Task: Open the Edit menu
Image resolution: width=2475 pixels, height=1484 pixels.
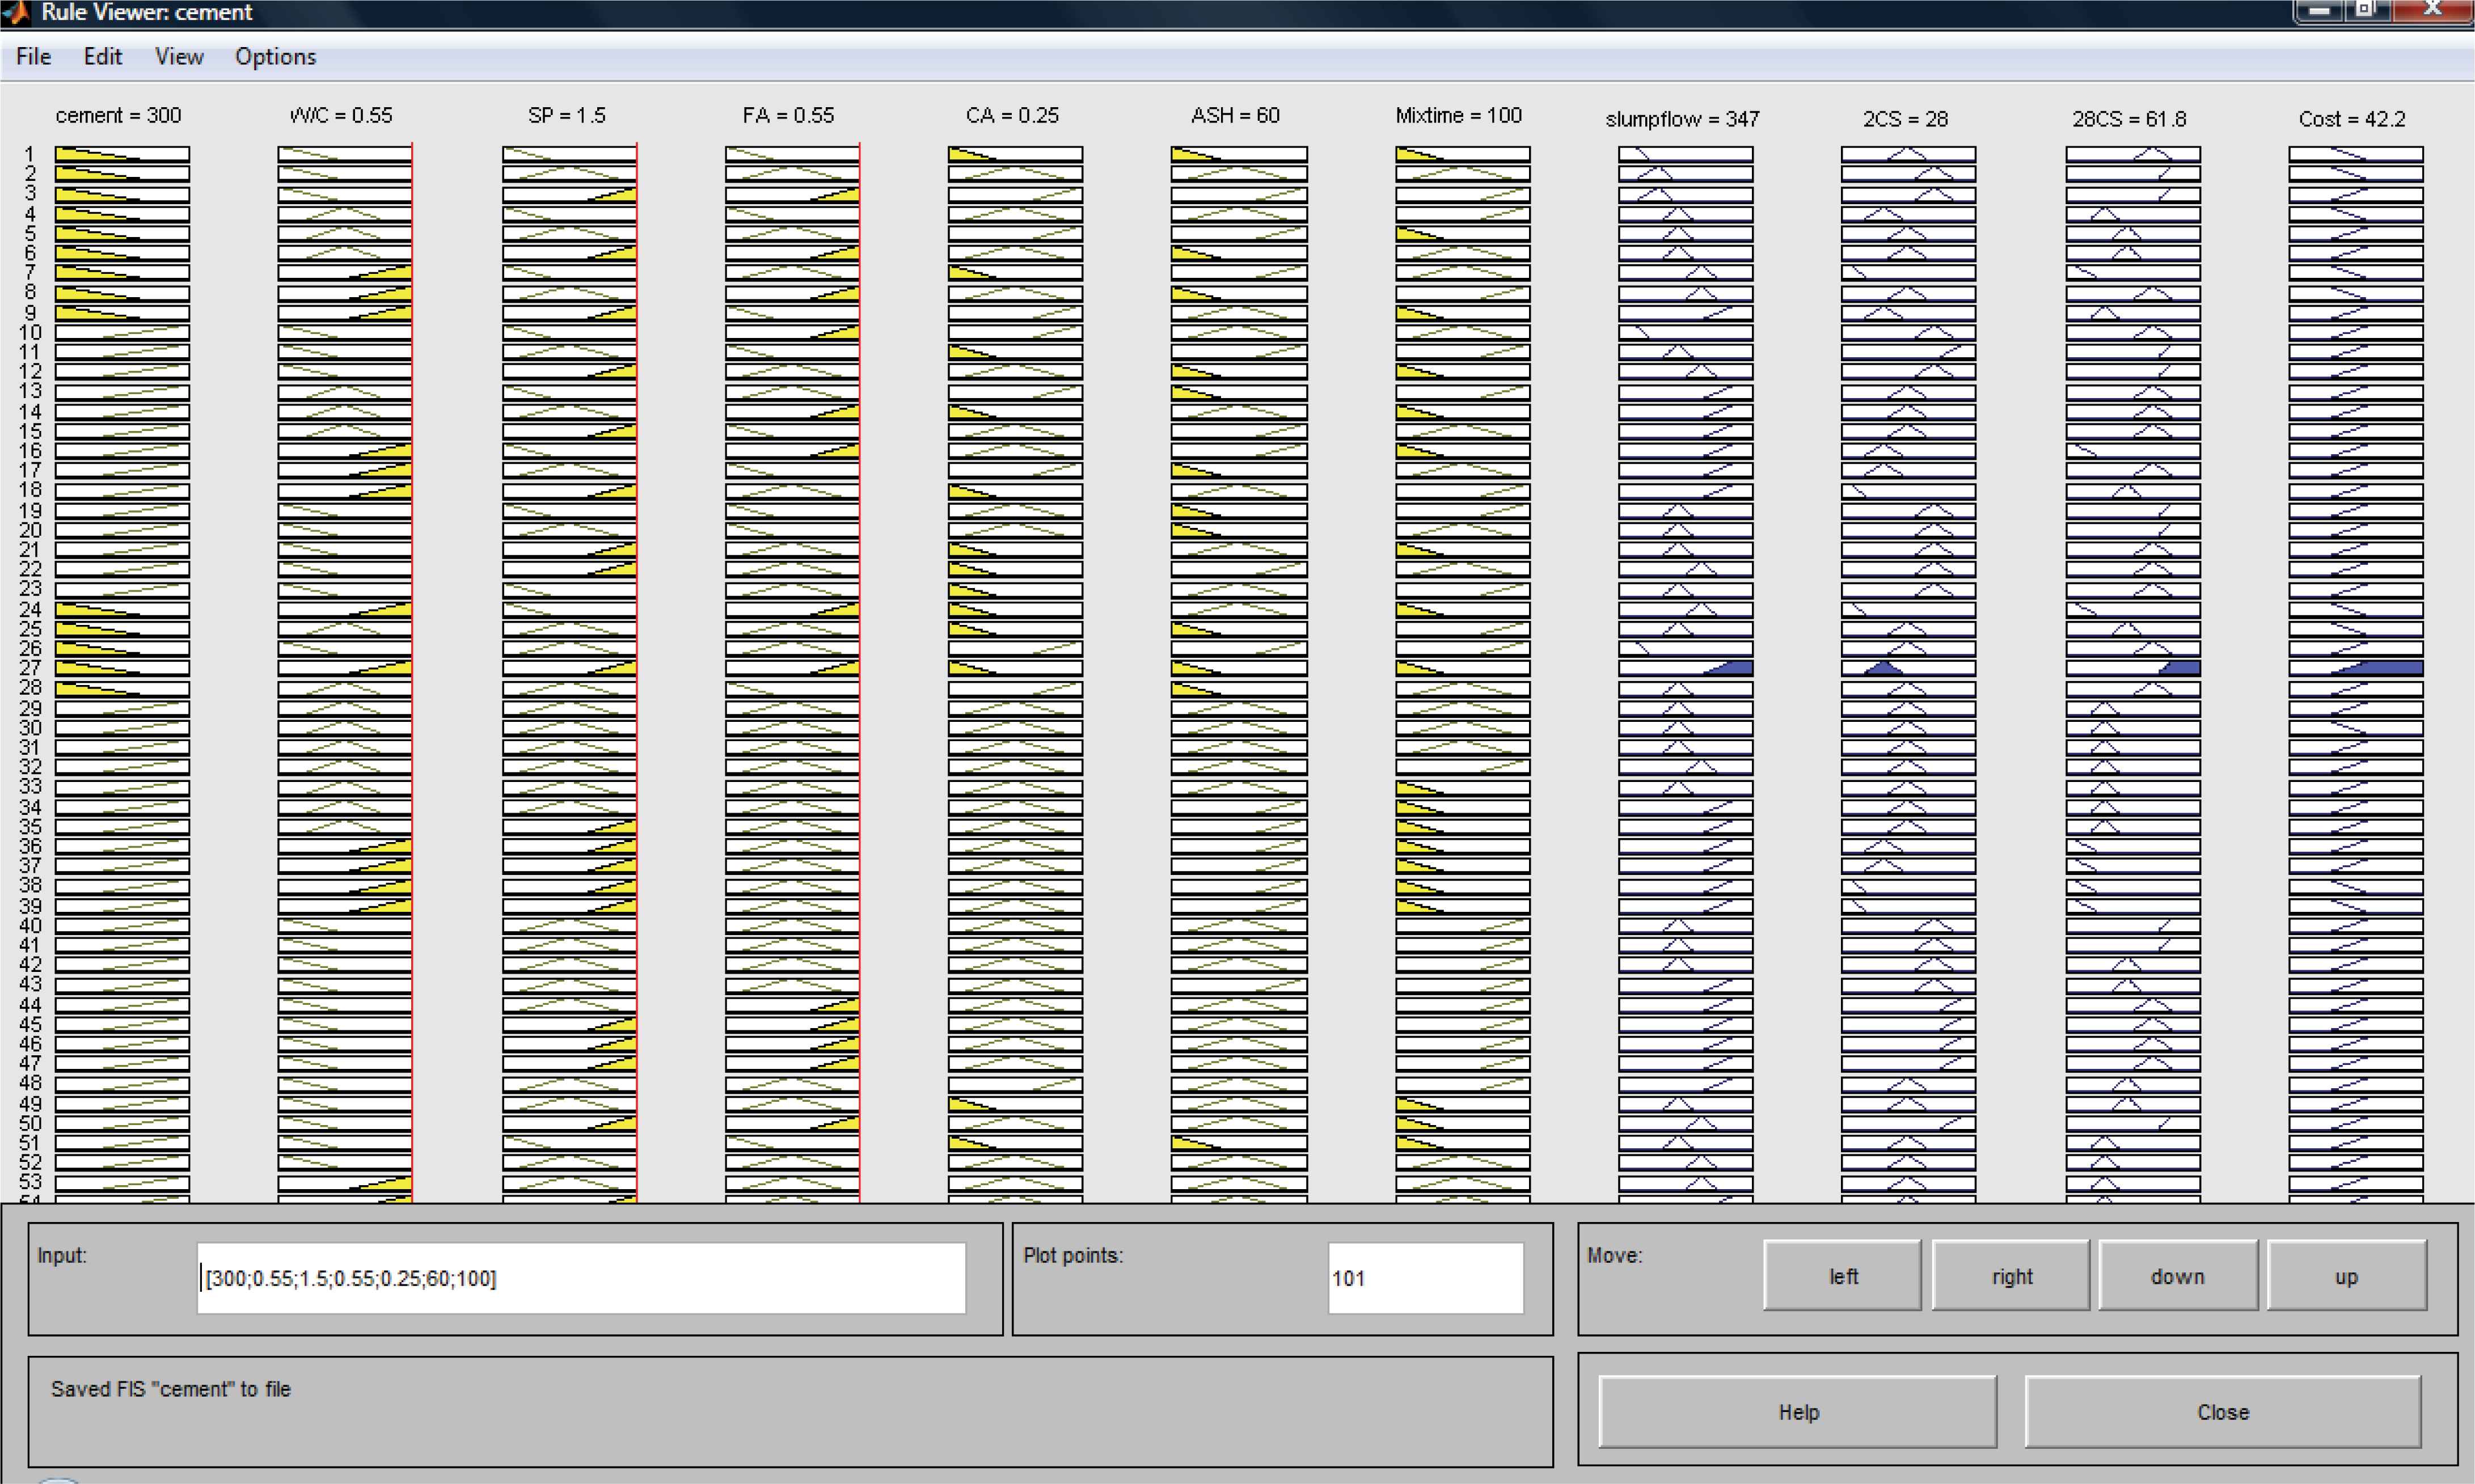Action: tap(102, 57)
